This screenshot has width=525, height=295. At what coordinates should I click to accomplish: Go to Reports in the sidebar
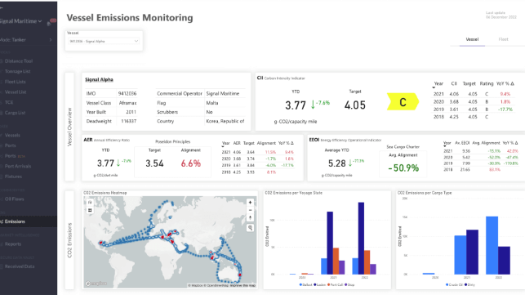pyautogui.click(x=13, y=244)
